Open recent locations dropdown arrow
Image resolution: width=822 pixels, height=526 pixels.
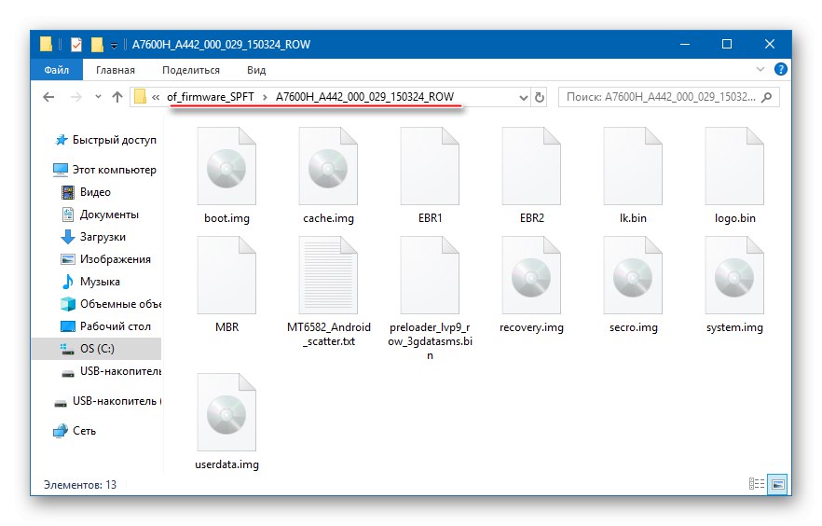pos(98,97)
